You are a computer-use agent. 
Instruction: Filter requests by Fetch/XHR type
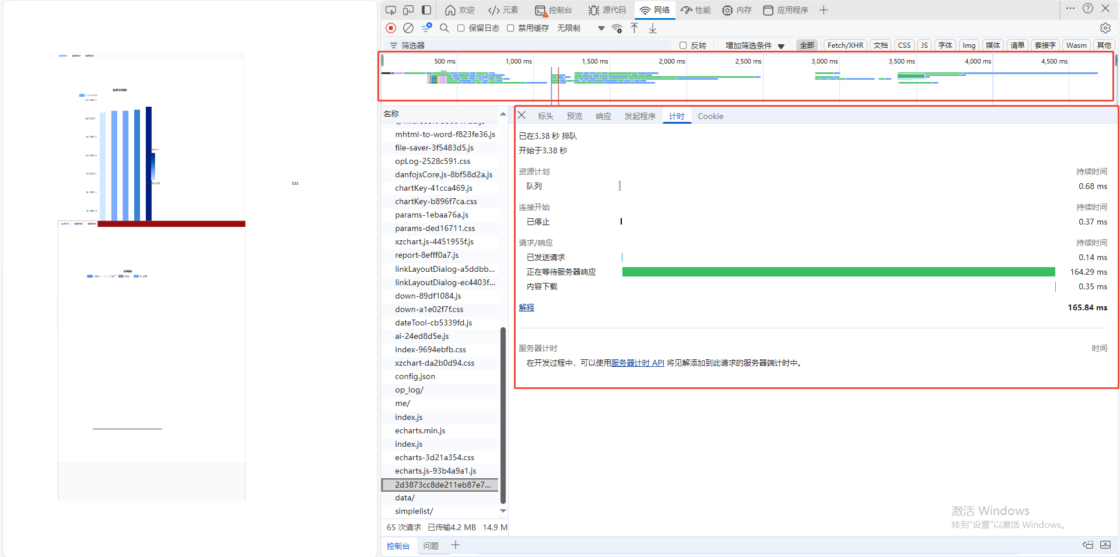pyautogui.click(x=845, y=45)
